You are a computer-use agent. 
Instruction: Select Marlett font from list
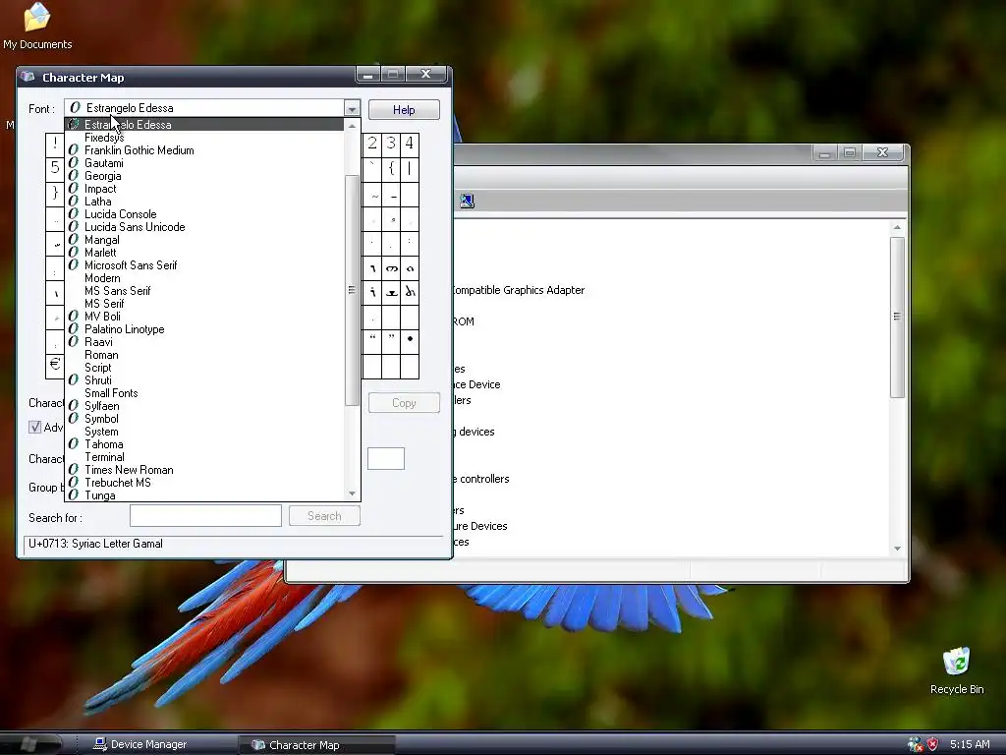[x=204, y=253]
